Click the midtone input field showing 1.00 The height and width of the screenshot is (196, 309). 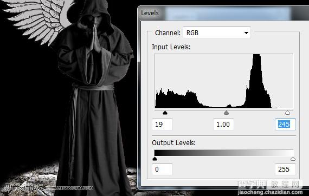[223, 125]
